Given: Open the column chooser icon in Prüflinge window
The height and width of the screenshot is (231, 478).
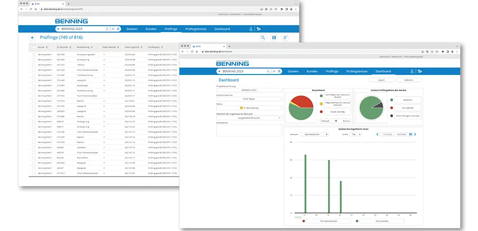Looking at the screenshot, I should [x=274, y=37].
